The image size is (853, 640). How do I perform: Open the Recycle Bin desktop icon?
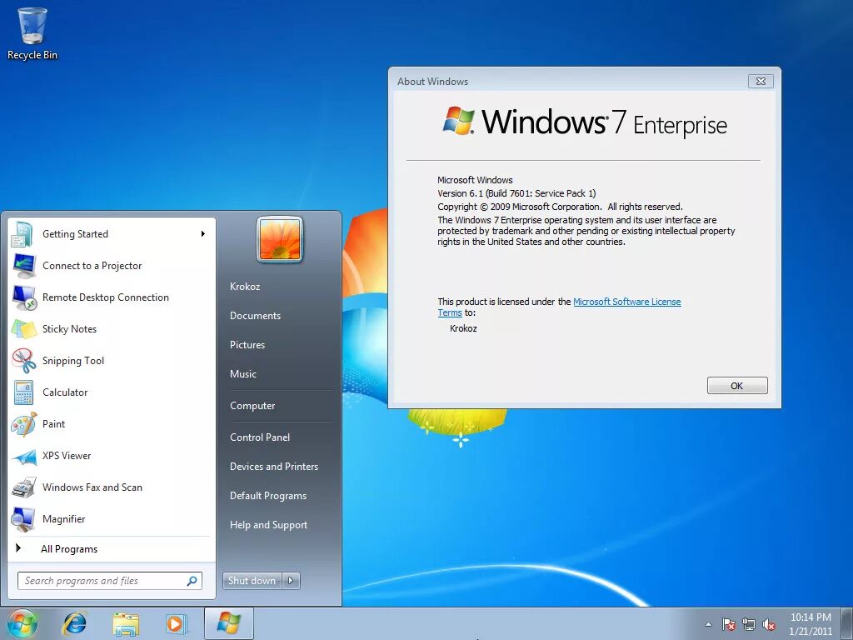click(x=32, y=32)
